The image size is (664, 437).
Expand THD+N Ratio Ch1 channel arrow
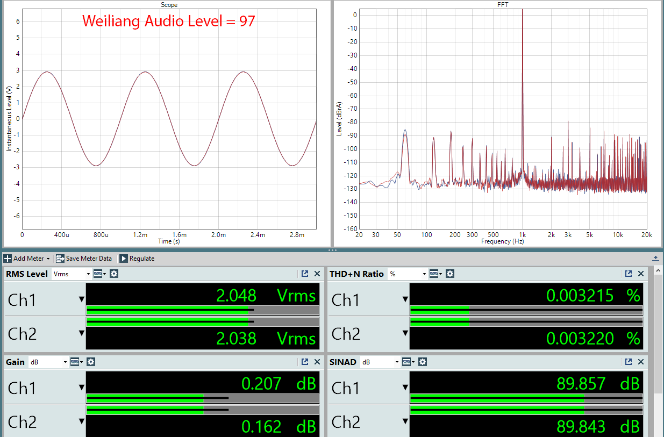405,299
